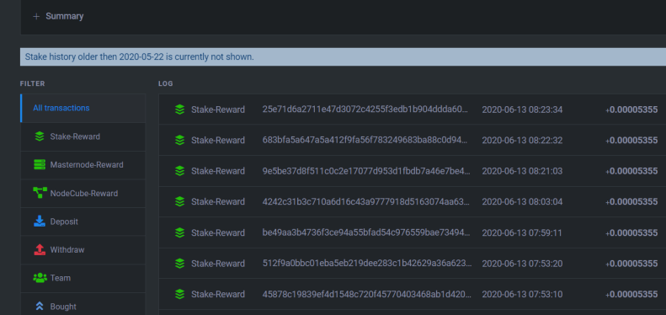Click the NodeCube-Reward filter network icon
This screenshot has height=315, width=666.
point(40,193)
